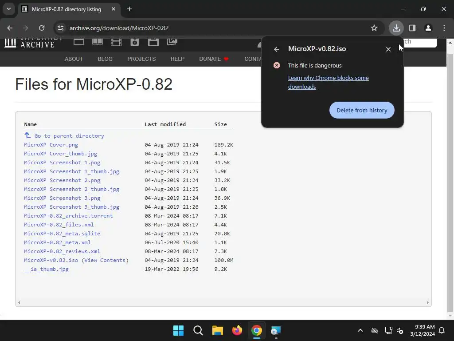Open the Images icon
454x341 pixels.
point(172,42)
